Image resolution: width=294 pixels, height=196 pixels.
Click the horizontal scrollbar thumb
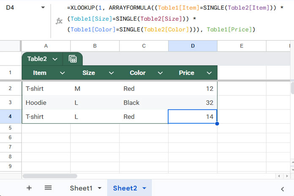coord(50,176)
